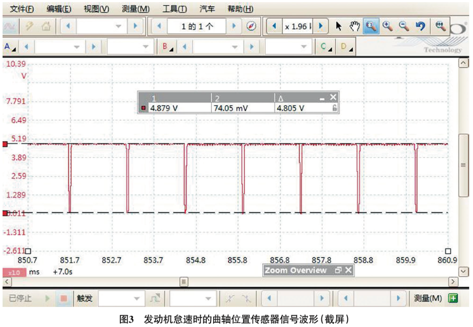
Task: Select the zoom window magnifier tool
Action: (371, 26)
